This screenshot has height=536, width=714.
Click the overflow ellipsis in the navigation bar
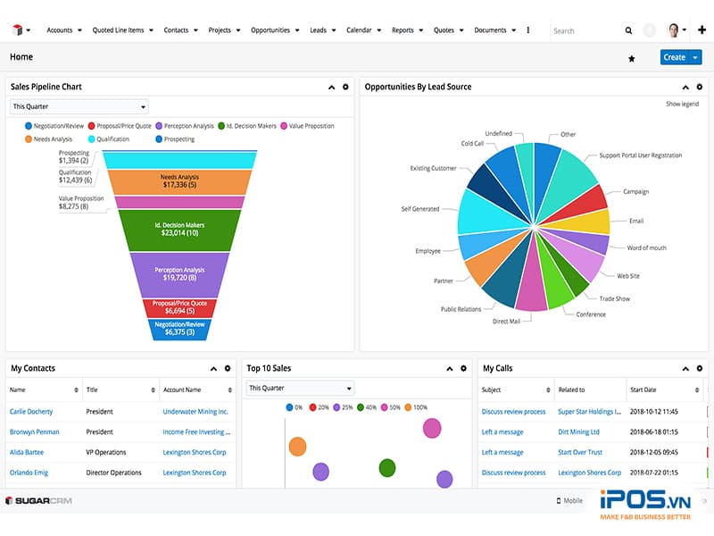click(x=529, y=29)
